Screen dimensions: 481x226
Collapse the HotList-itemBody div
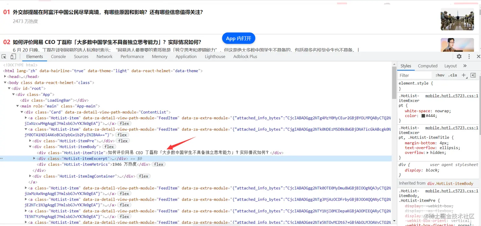click(x=30, y=146)
